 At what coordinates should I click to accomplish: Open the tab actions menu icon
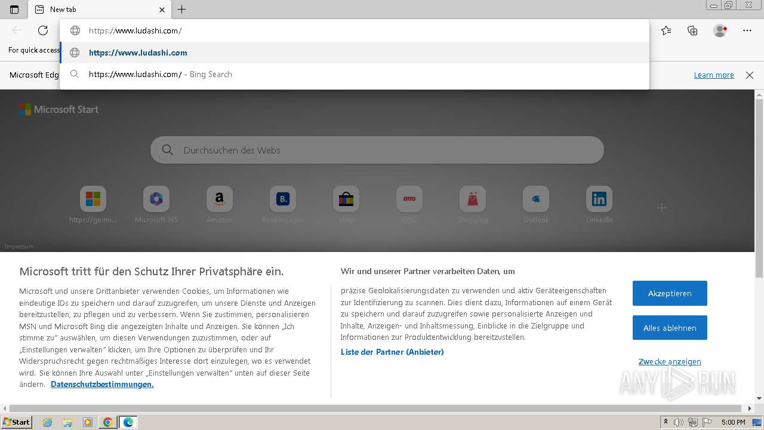point(14,10)
